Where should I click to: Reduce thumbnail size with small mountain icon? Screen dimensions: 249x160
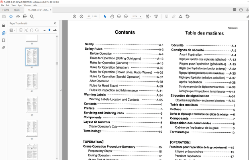pyautogui.click(x=45, y=30)
